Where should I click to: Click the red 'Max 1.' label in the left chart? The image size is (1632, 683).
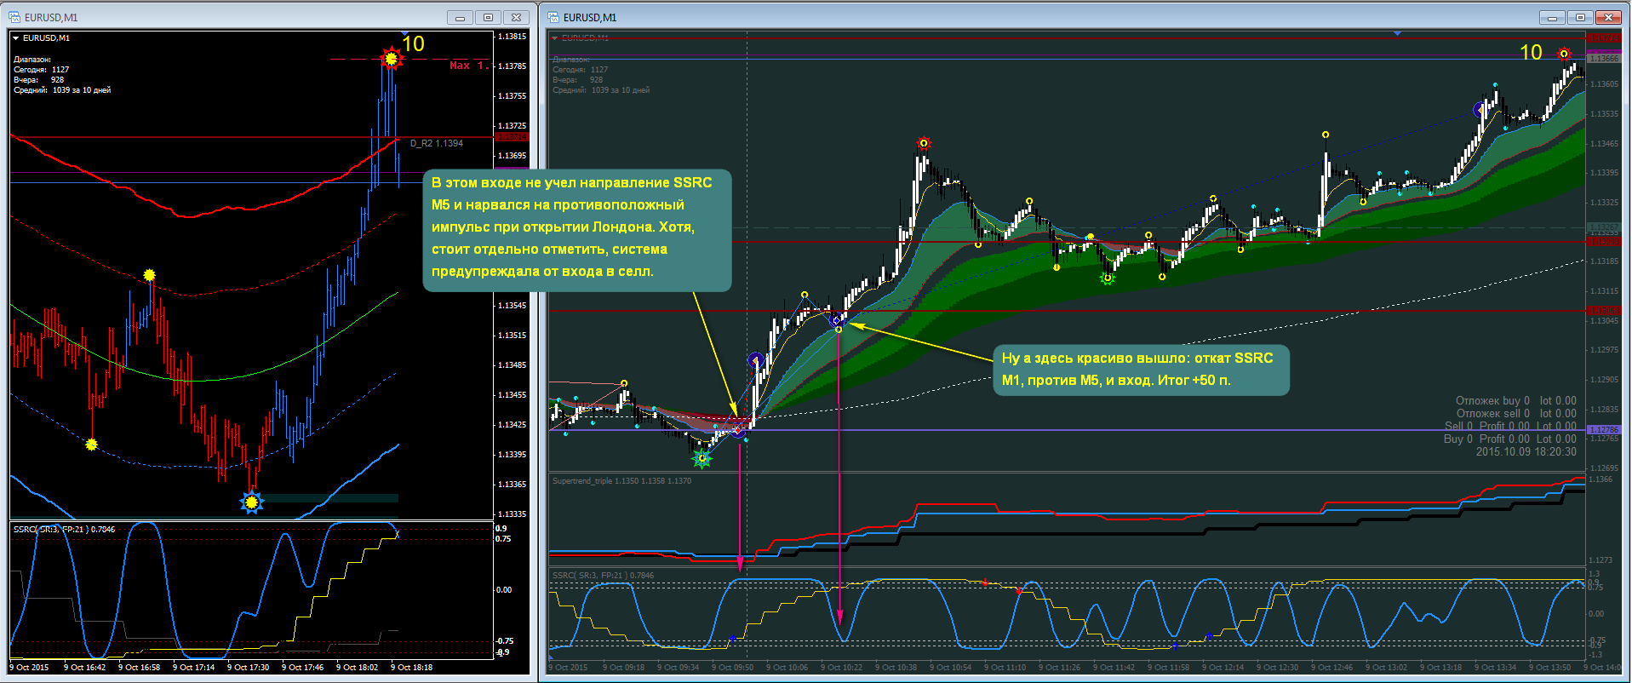(x=469, y=66)
